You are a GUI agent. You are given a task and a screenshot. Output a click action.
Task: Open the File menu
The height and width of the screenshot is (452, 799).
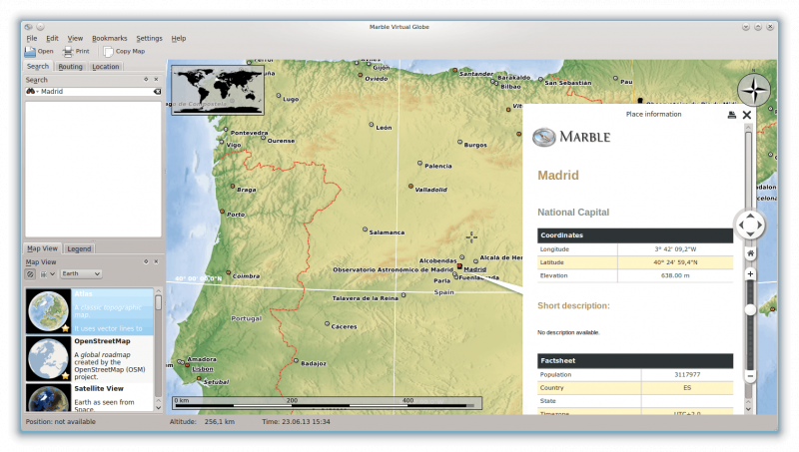[x=32, y=38]
